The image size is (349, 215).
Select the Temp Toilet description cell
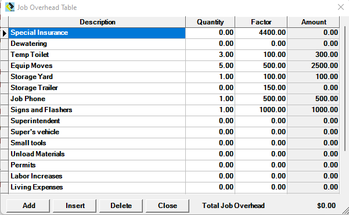[97, 55]
